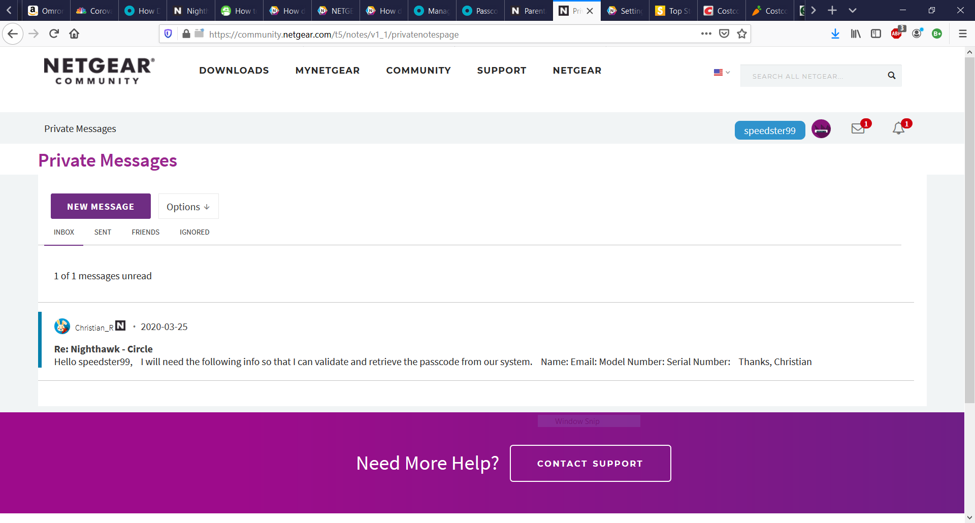Image resolution: width=975 pixels, height=523 pixels.
Task: Click the Private Messages page heading
Action: (108, 160)
